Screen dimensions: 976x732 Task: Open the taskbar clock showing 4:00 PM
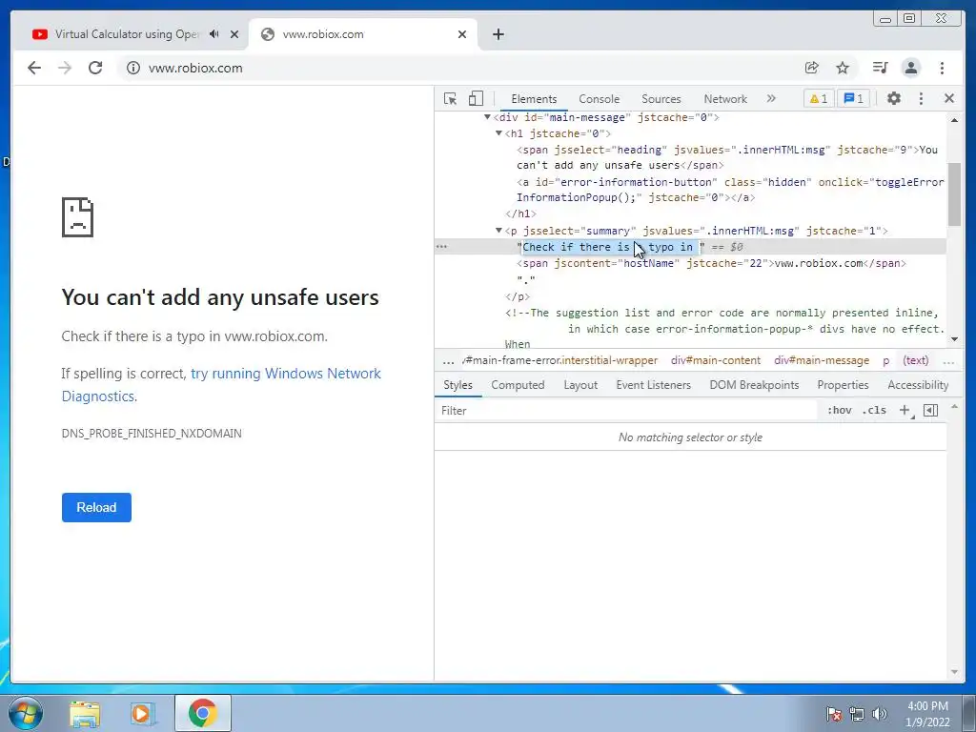(x=927, y=714)
